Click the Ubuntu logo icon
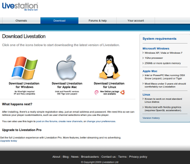Viewport: 190px width, 164px height. [x=122, y=92]
